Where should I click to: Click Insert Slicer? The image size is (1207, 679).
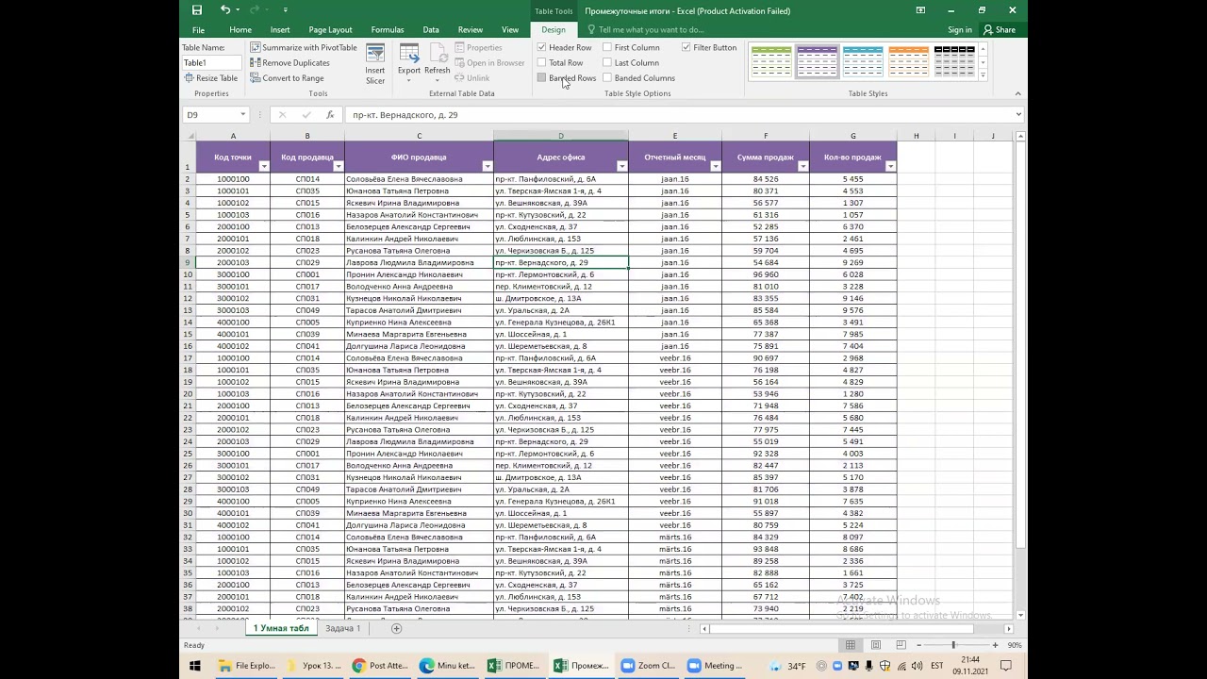[375, 63]
